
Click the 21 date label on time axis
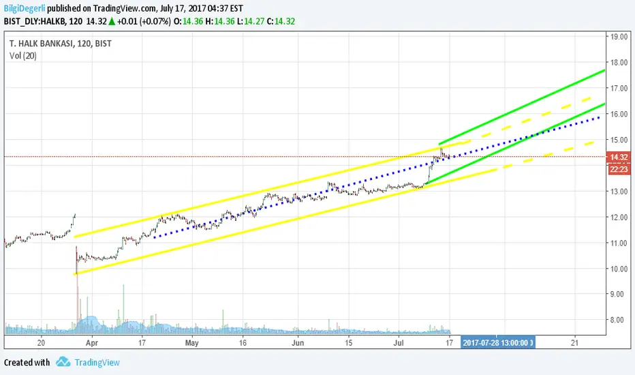coord(574,343)
